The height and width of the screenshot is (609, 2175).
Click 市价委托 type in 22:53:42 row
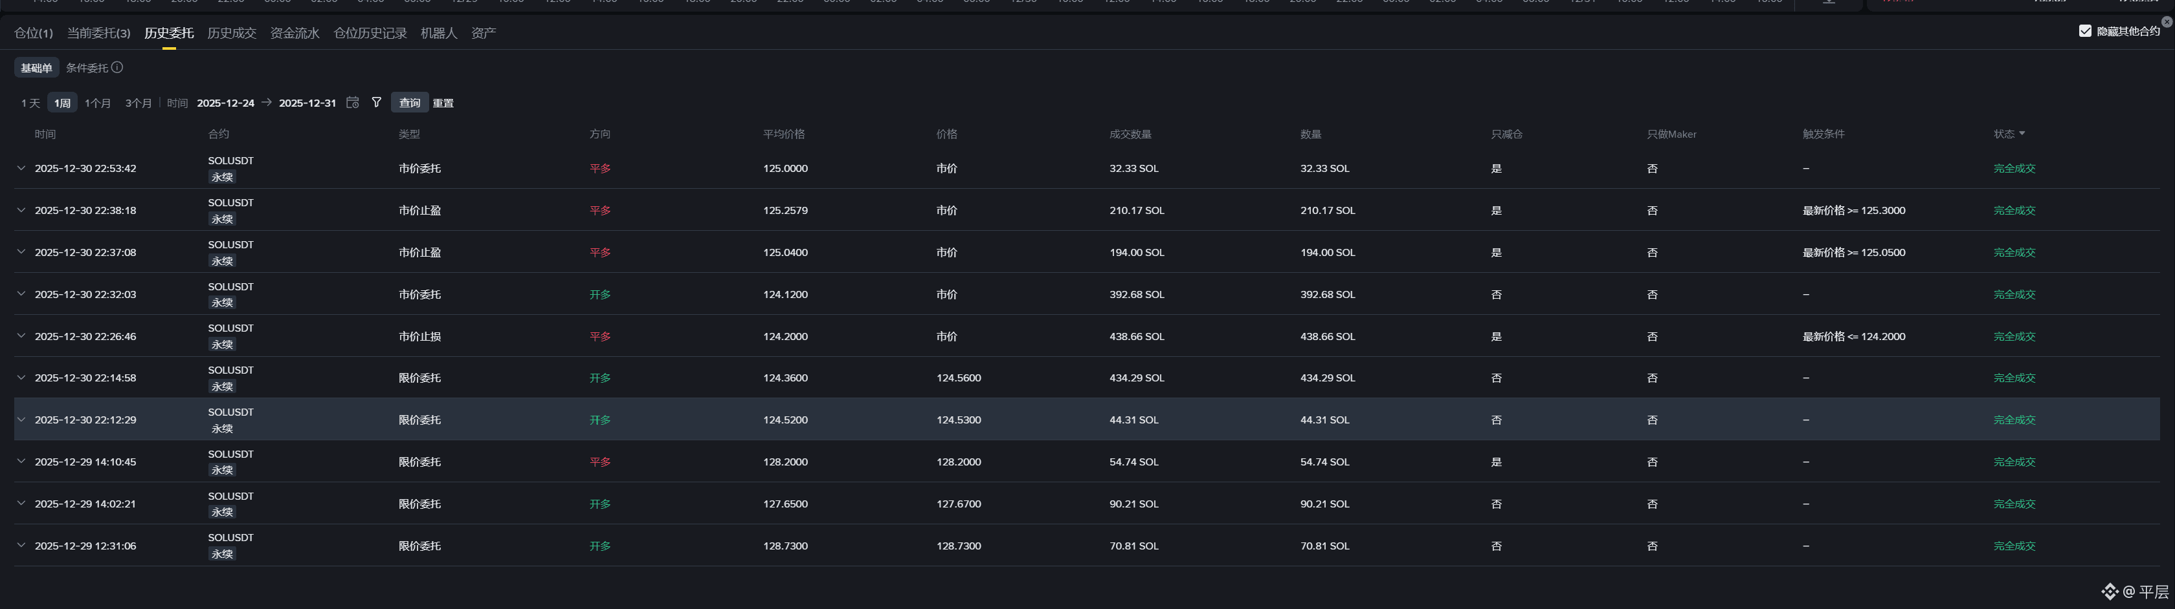tap(419, 168)
